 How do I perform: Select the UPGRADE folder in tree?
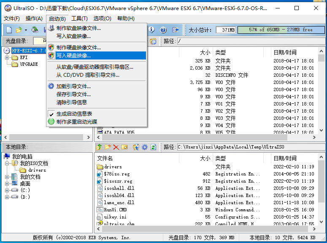click(x=29, y=64)
